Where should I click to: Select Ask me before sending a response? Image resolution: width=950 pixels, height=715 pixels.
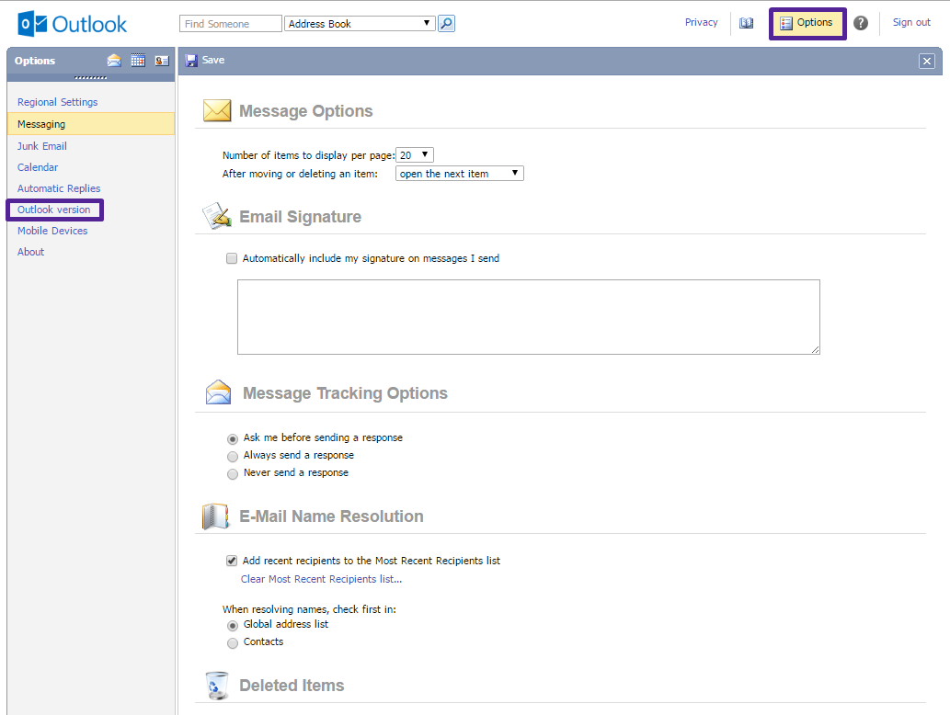click(x=233, y=438)
